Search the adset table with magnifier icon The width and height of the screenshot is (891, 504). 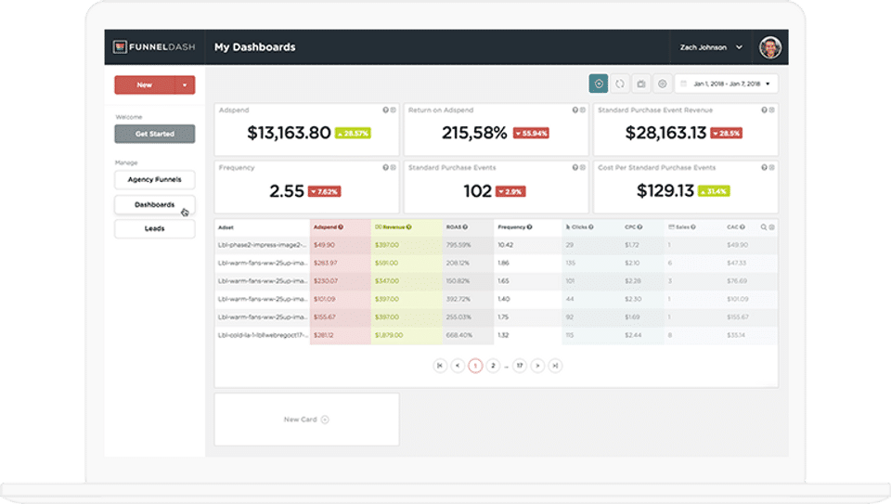tap(764, 227)
